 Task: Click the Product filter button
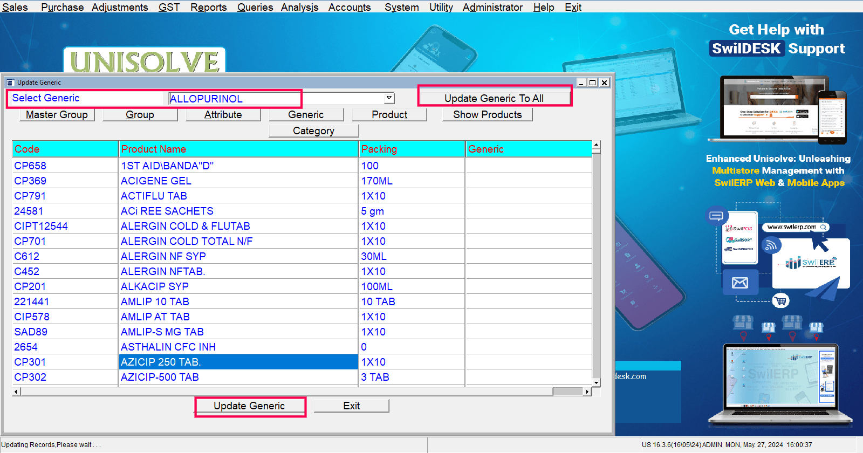coord(389,115)
